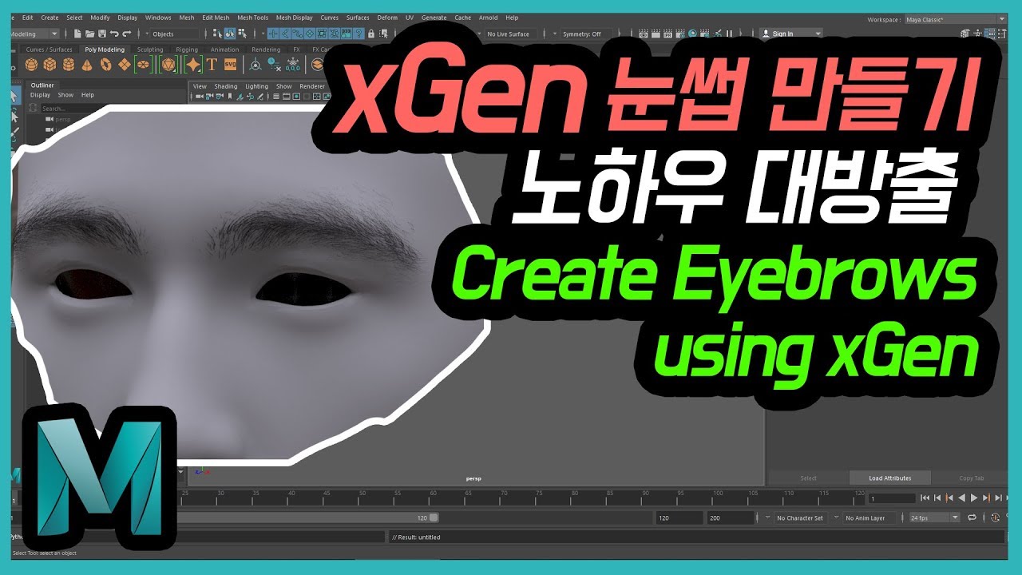
Task: Create a polygon cone from shelf
Action: coord(86,65)
